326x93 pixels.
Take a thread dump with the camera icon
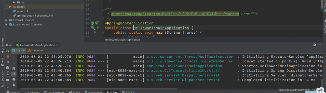tap(8, 67)
